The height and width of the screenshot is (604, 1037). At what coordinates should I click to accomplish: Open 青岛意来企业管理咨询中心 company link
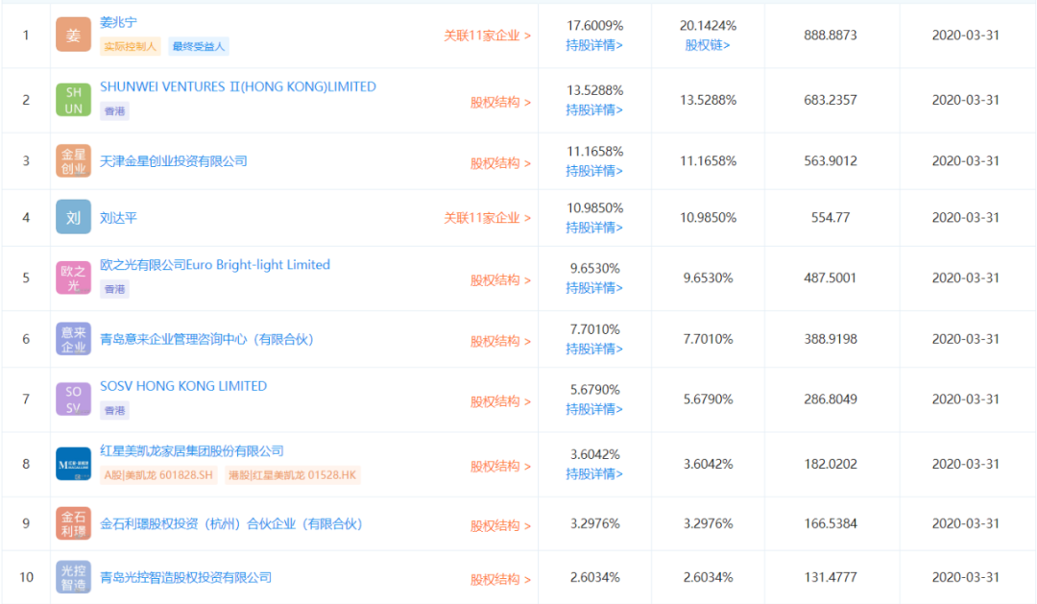(206, 339)
